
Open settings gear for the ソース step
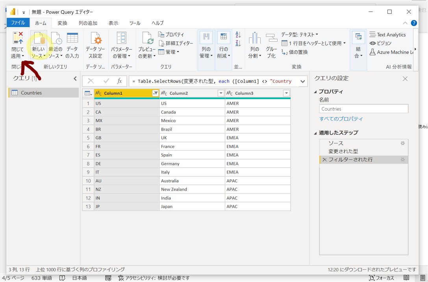(403, 143)
